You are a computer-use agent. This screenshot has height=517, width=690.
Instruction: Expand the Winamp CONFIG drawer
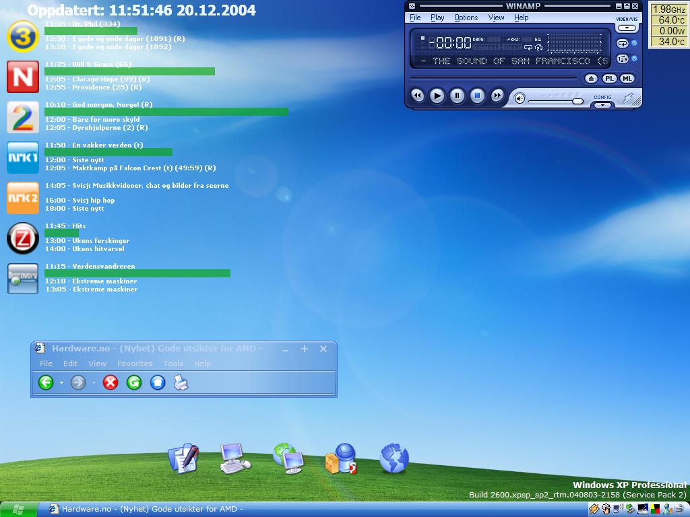[602, 105]
